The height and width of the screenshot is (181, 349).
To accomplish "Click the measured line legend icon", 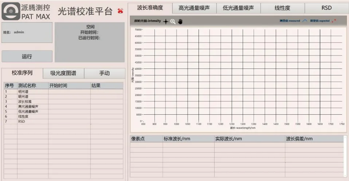I will 305,21.
